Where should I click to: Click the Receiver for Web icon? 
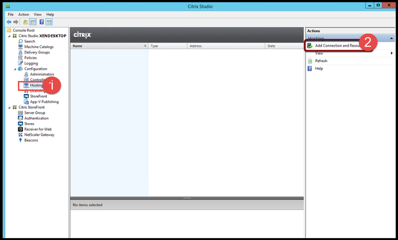click(x=20, y=129)
